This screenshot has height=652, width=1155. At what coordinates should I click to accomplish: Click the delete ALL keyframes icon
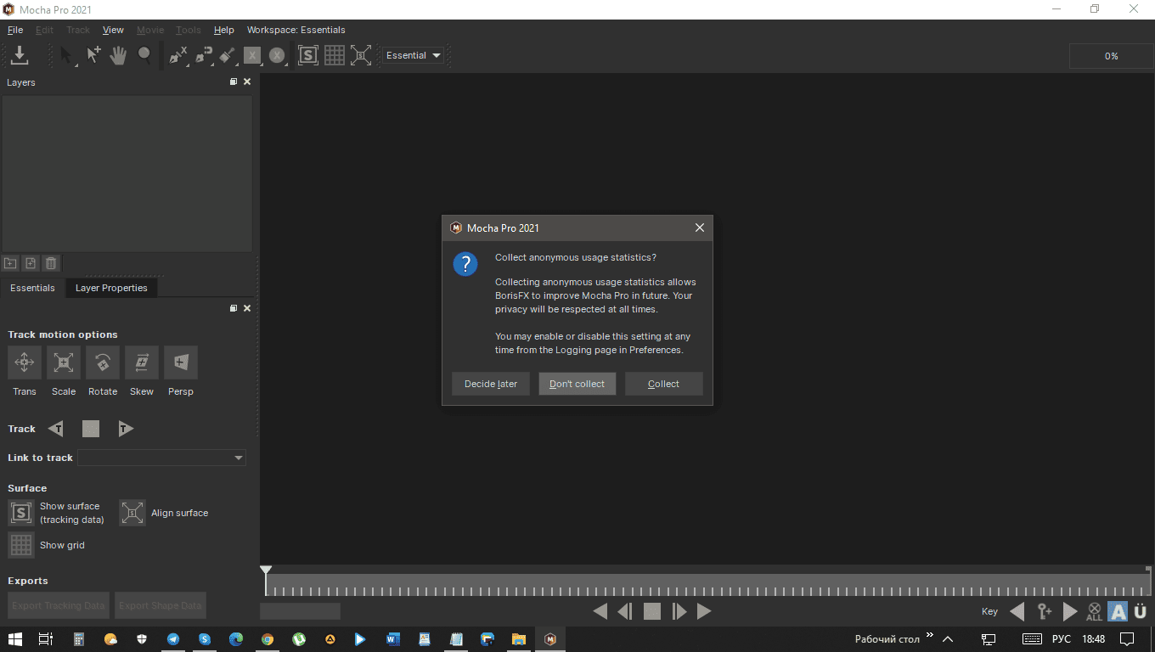pyautogui.click(x=1094, y=611)
